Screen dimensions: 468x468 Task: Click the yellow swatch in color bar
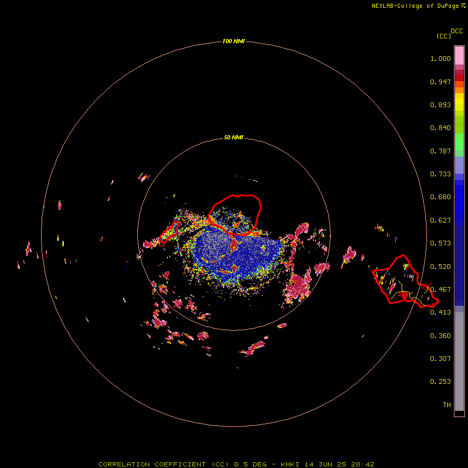tap(459, 102)
